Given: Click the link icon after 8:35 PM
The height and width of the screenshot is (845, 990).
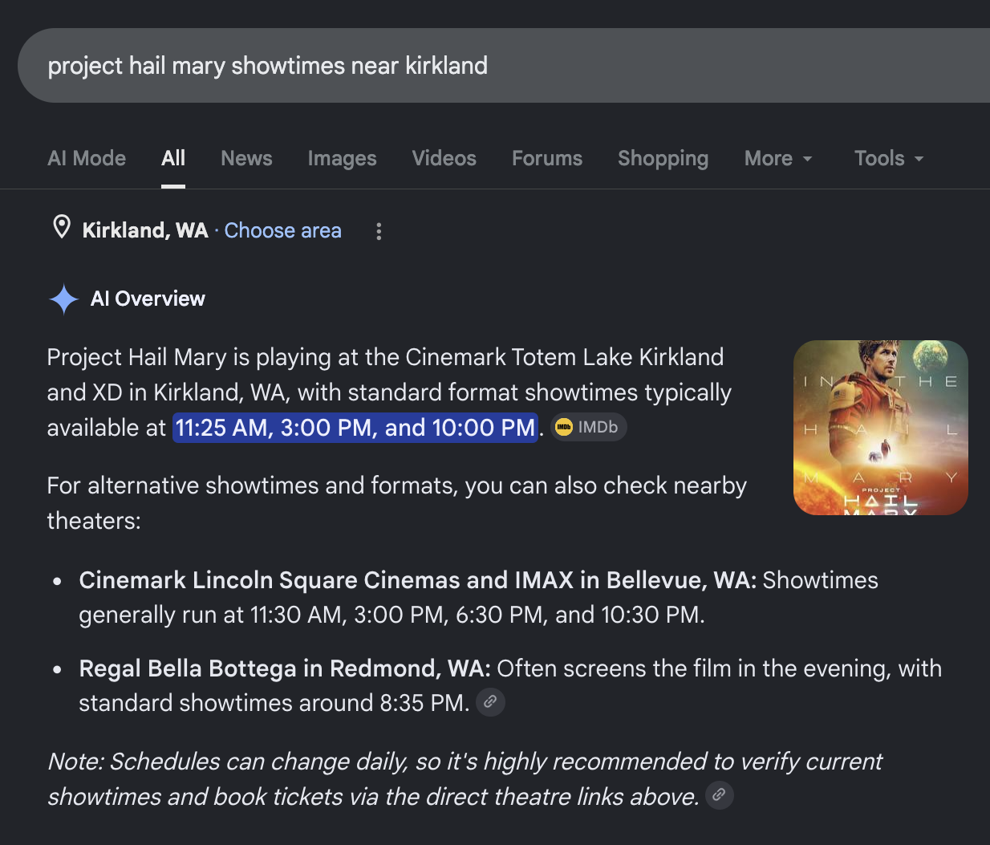Looking at the screenshot, I should pos(490,701).
